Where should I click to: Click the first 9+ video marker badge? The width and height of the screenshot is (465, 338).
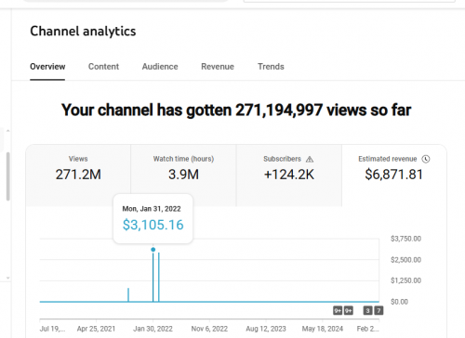click(x=338, y=310)
